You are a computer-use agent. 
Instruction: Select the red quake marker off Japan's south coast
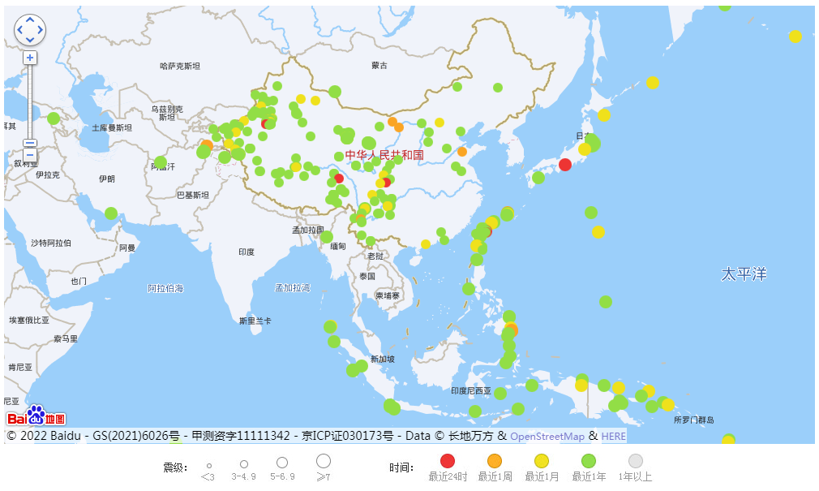point(565,165)
